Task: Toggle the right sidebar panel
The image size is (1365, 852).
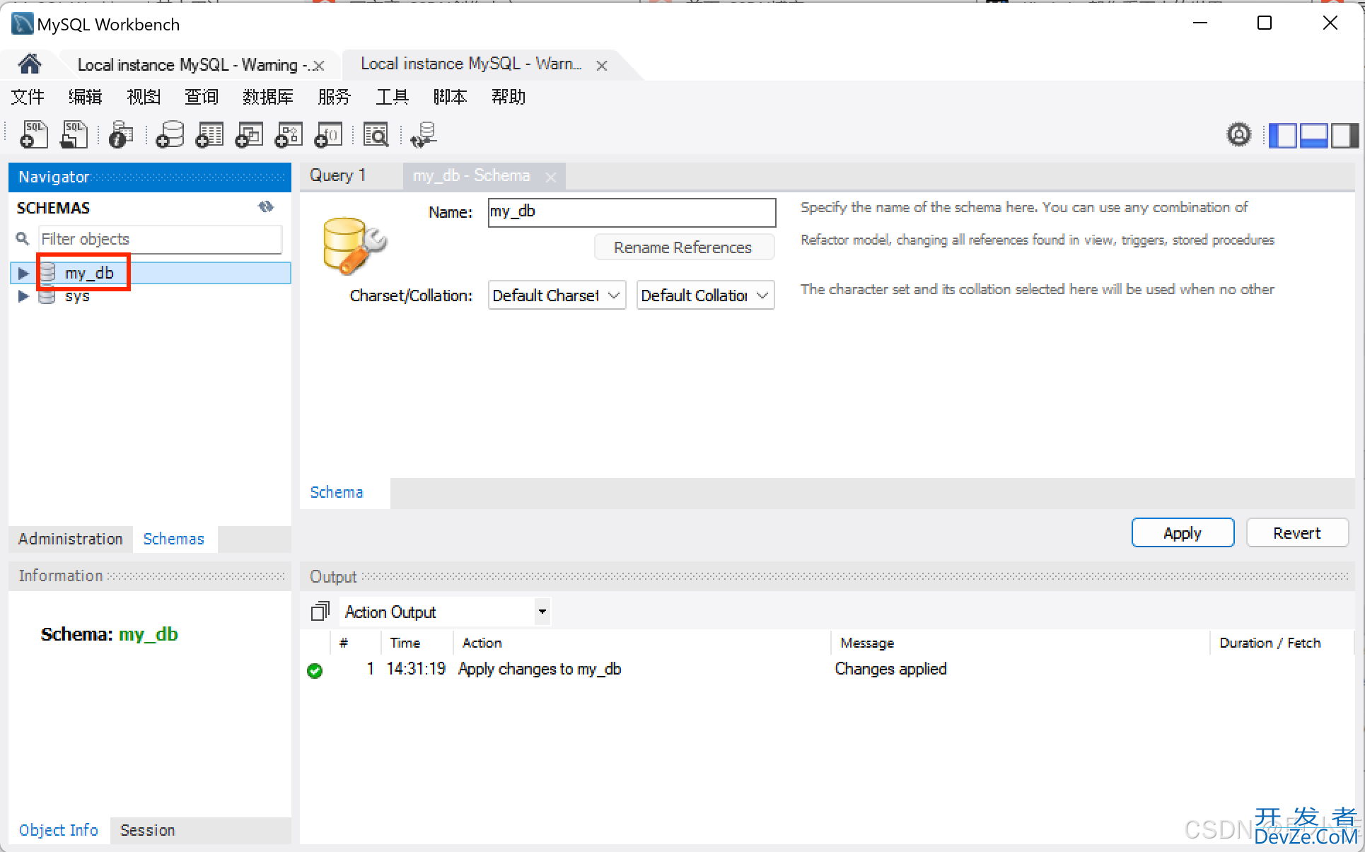Action: click(1344, 135)
